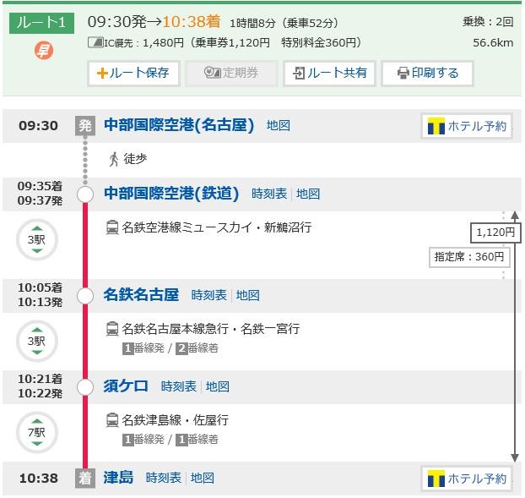Open 地図 for 名鉄名古屋
525x498 pixels.
[x=248, y=295]
